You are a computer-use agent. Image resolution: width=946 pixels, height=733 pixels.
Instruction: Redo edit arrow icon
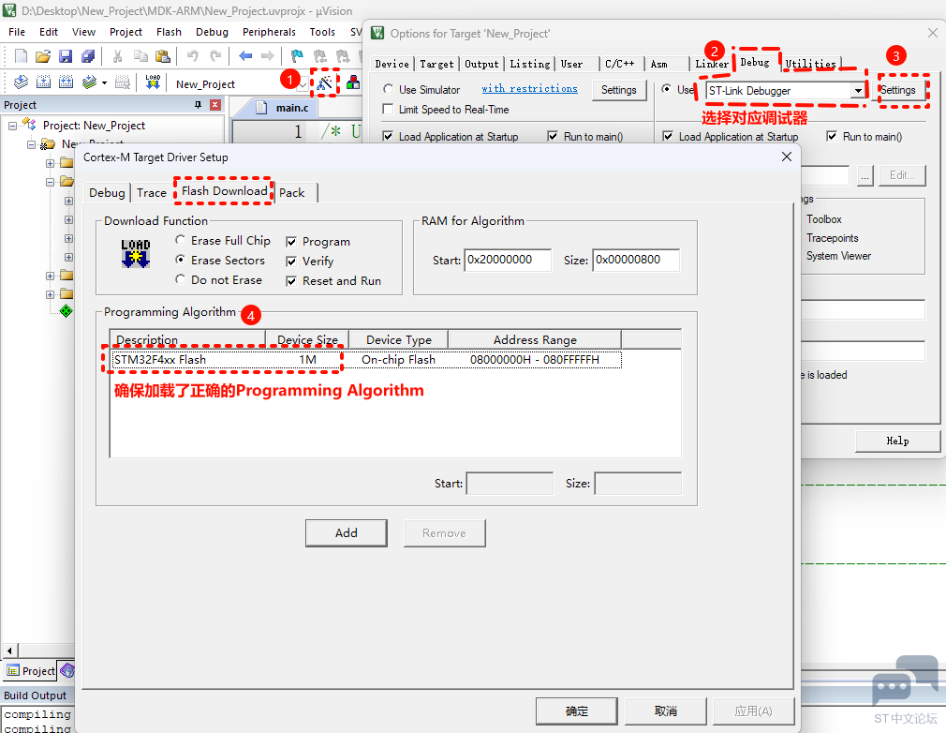point(215,56)
